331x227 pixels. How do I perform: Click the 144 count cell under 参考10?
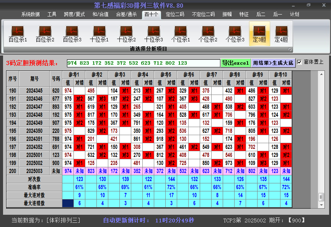pyautogui.click(x=286, y=179)
